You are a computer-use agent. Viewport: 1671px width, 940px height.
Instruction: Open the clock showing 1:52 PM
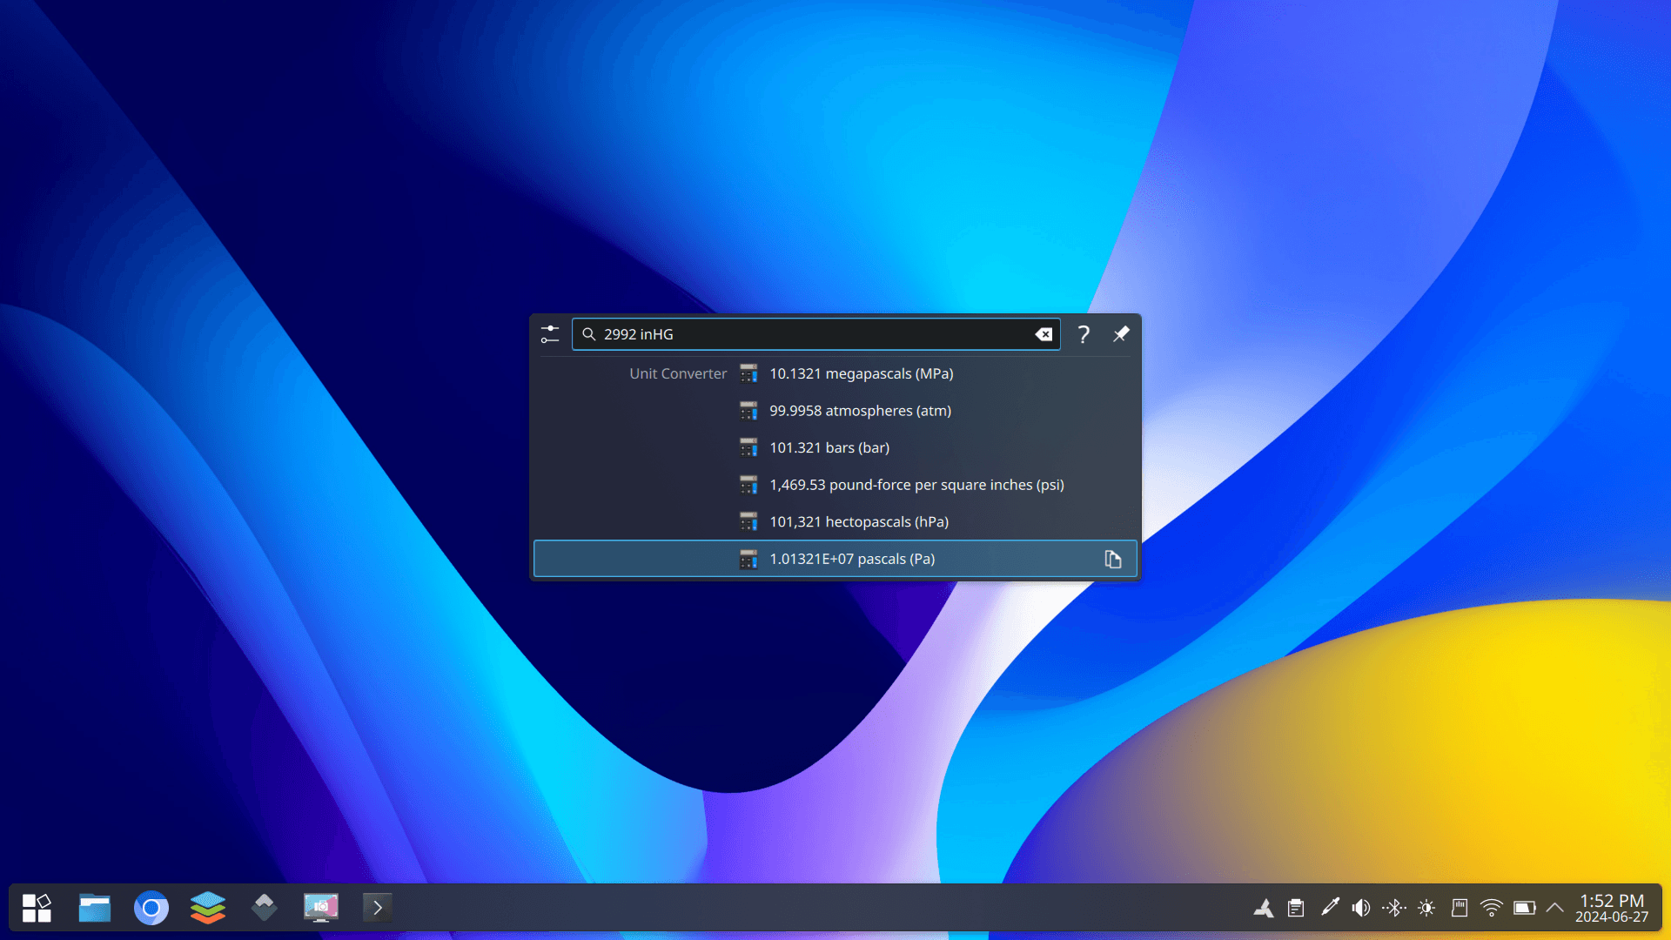click(1612, 908)
